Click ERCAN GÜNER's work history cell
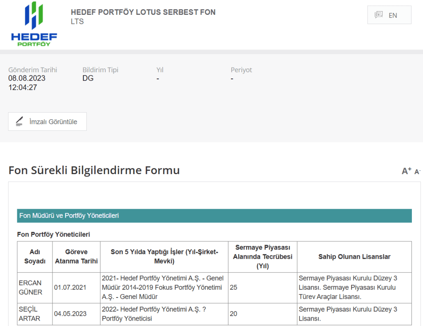The image size is (423, 326). (x=164, y=288)
